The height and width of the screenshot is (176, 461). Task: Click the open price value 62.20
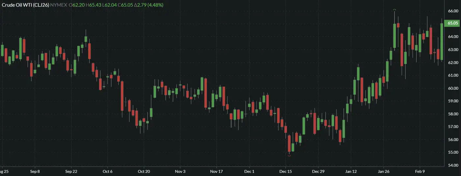point(78,5)
